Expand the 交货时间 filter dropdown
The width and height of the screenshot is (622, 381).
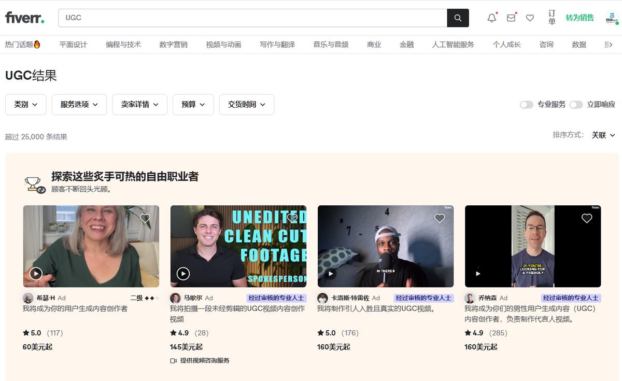[247, 105]
